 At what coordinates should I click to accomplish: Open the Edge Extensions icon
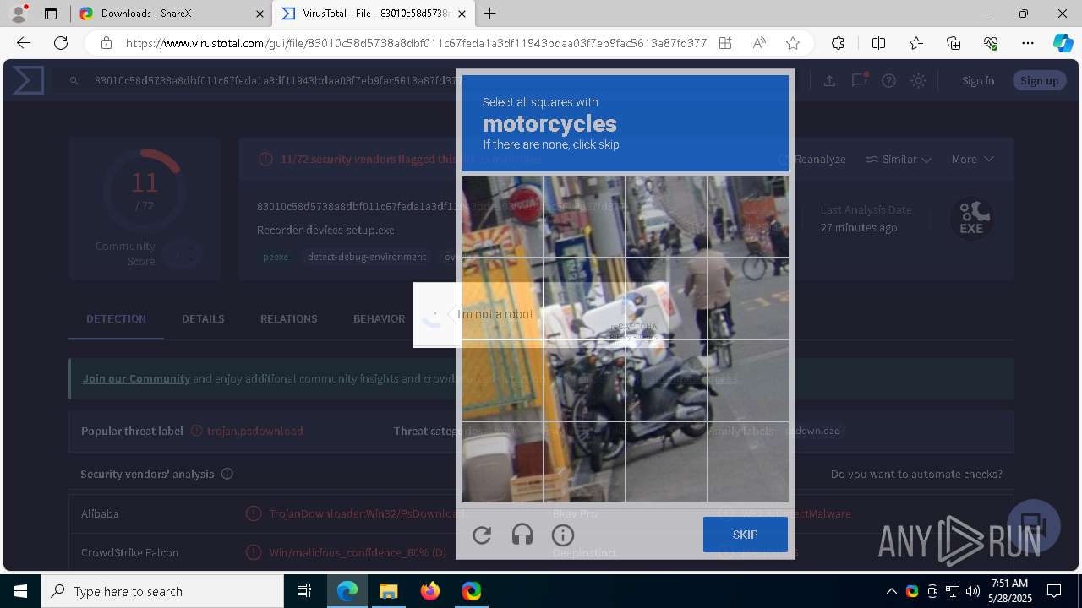(x=838, y=43)
